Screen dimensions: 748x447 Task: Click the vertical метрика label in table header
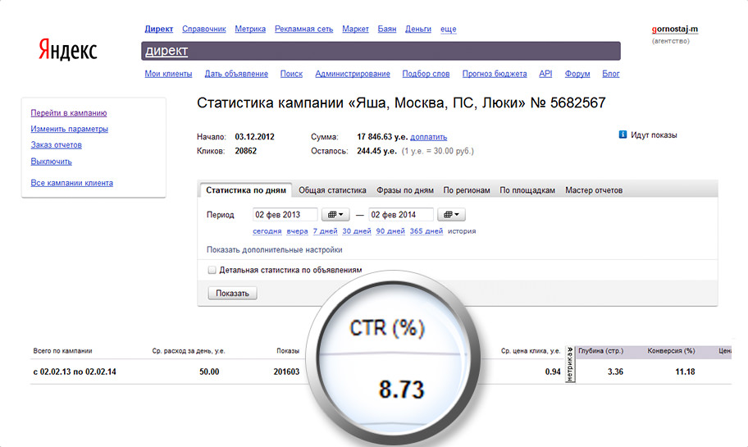coord(570,364)
